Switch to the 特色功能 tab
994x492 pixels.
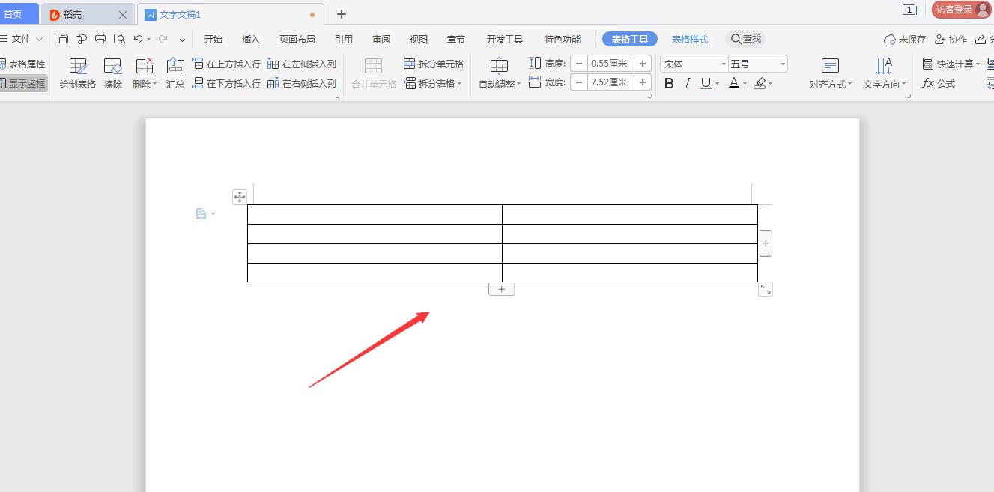[x=563, y=39]
